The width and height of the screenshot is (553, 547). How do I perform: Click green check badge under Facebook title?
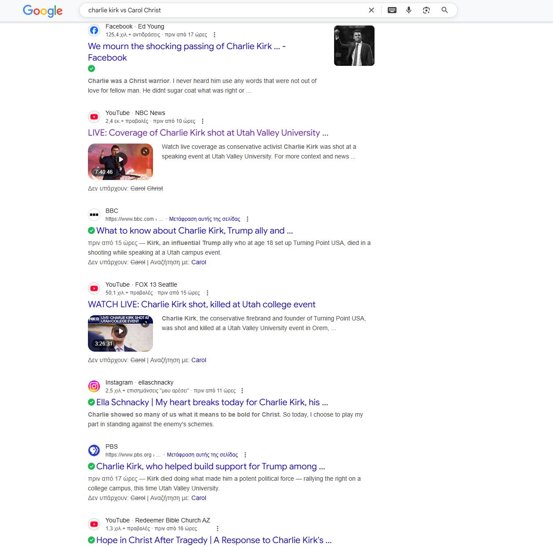(x=91, y=68)
